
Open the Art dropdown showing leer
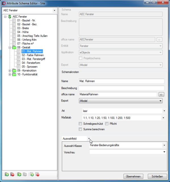[x=164, y=111]
